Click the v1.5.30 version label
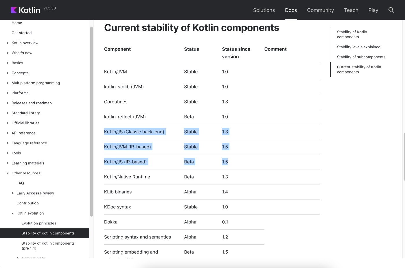 (50, 8)
